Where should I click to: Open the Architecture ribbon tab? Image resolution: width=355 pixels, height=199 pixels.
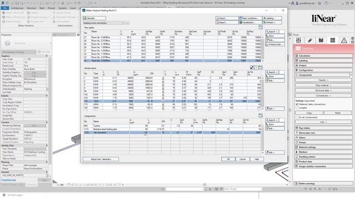pyautogui.click(x=17, y=8)
